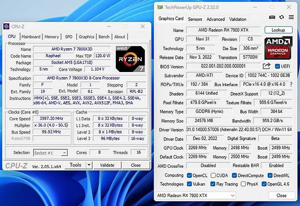Screen dimensions: 300x206
Task: Toggle the CUDA checkbox
Action: point(213,175)
